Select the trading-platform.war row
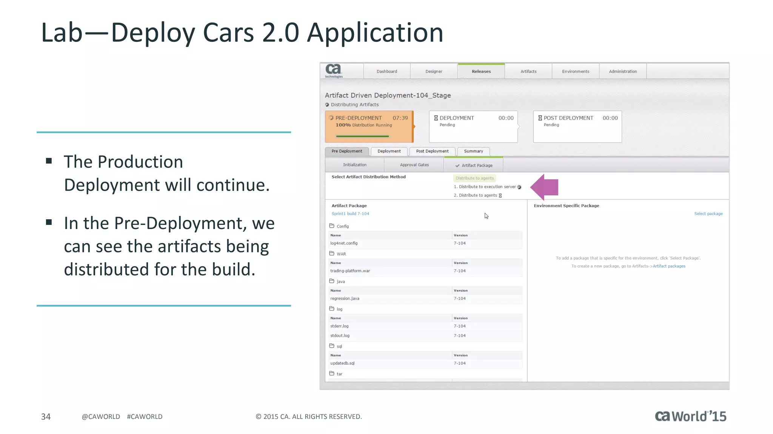 click(425, 271)
